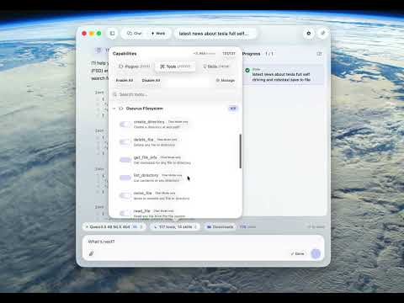Image resolution: width=404 pixels, height=303 pixels.
Task: Click the Downloads folder chip
Action: pos(221,226)
